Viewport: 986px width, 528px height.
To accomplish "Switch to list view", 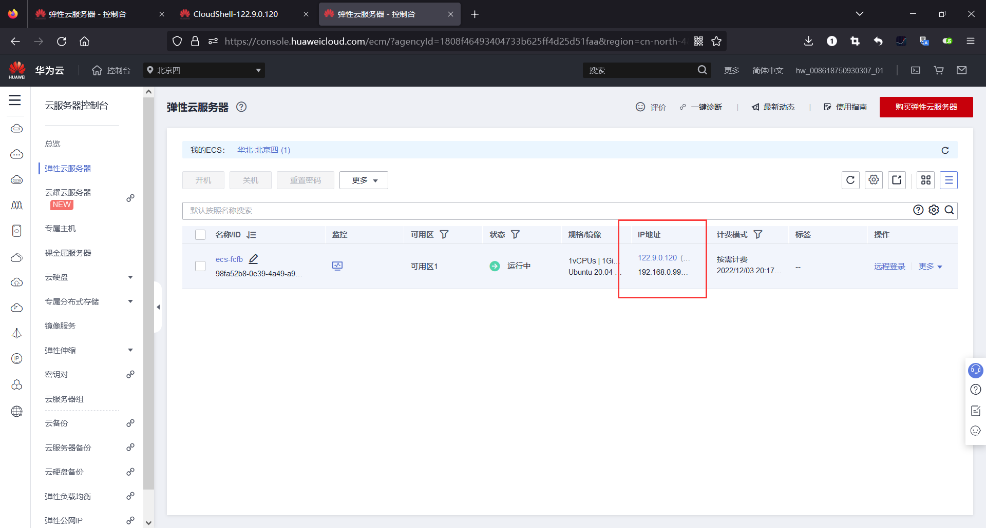I will 949,180.
